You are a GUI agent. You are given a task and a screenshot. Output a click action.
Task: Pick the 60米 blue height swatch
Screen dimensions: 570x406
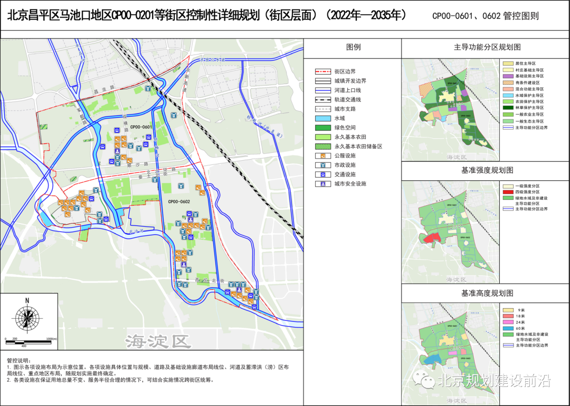tap(507, 328)
